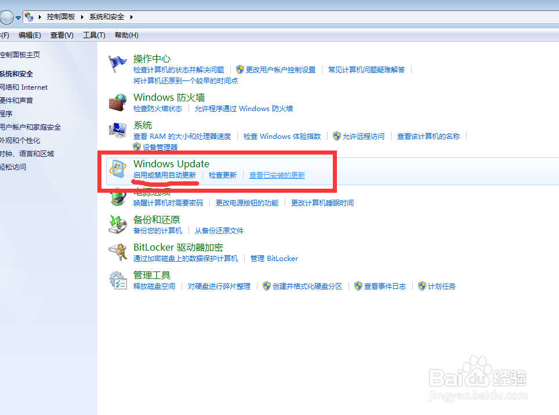Click the Windows Update icon
This screenshot has width=559, height=415.
[x=118, y=169]
